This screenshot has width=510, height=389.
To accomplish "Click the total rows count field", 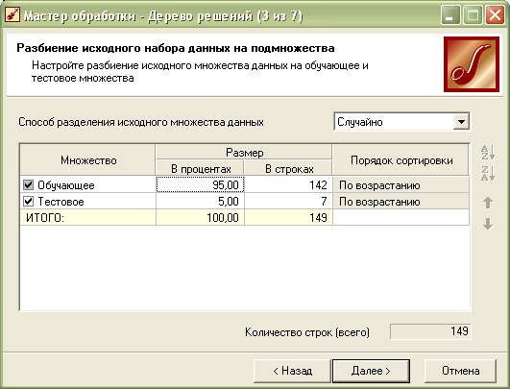I will point(430,331).
